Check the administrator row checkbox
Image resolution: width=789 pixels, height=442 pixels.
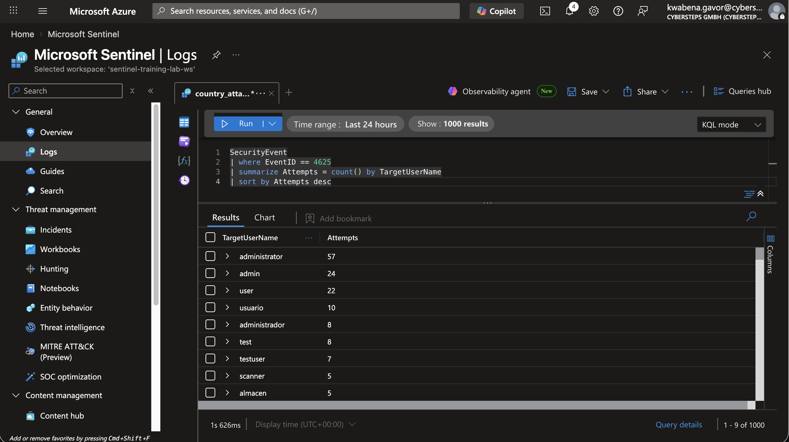(210, 256)
